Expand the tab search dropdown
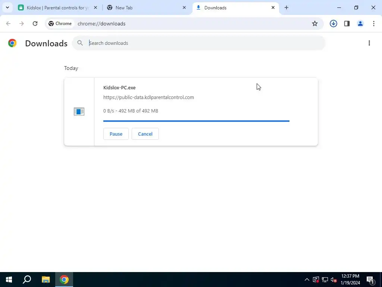Screen dimensions: 382x287 tap(7, 7)
